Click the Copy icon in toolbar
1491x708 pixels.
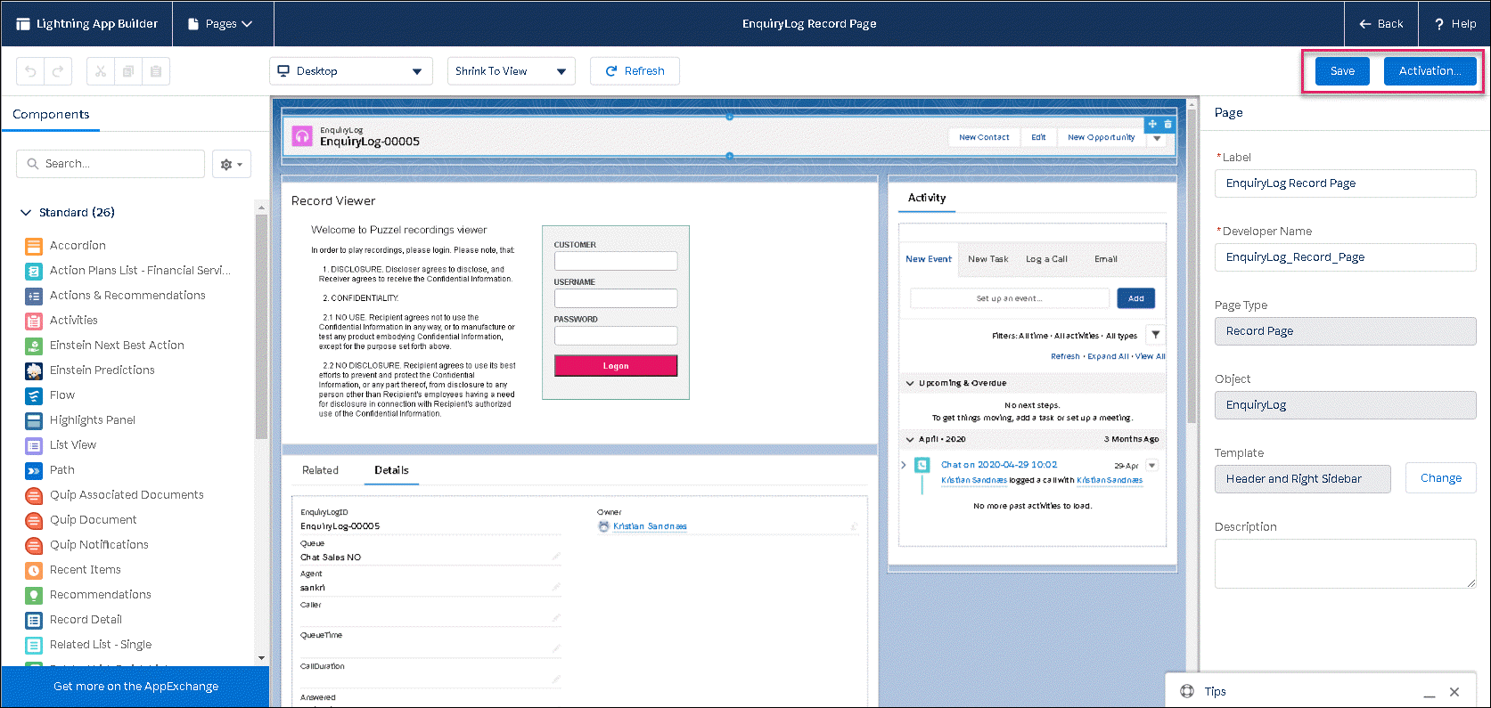pyautogui.click(x=128, y=71)
